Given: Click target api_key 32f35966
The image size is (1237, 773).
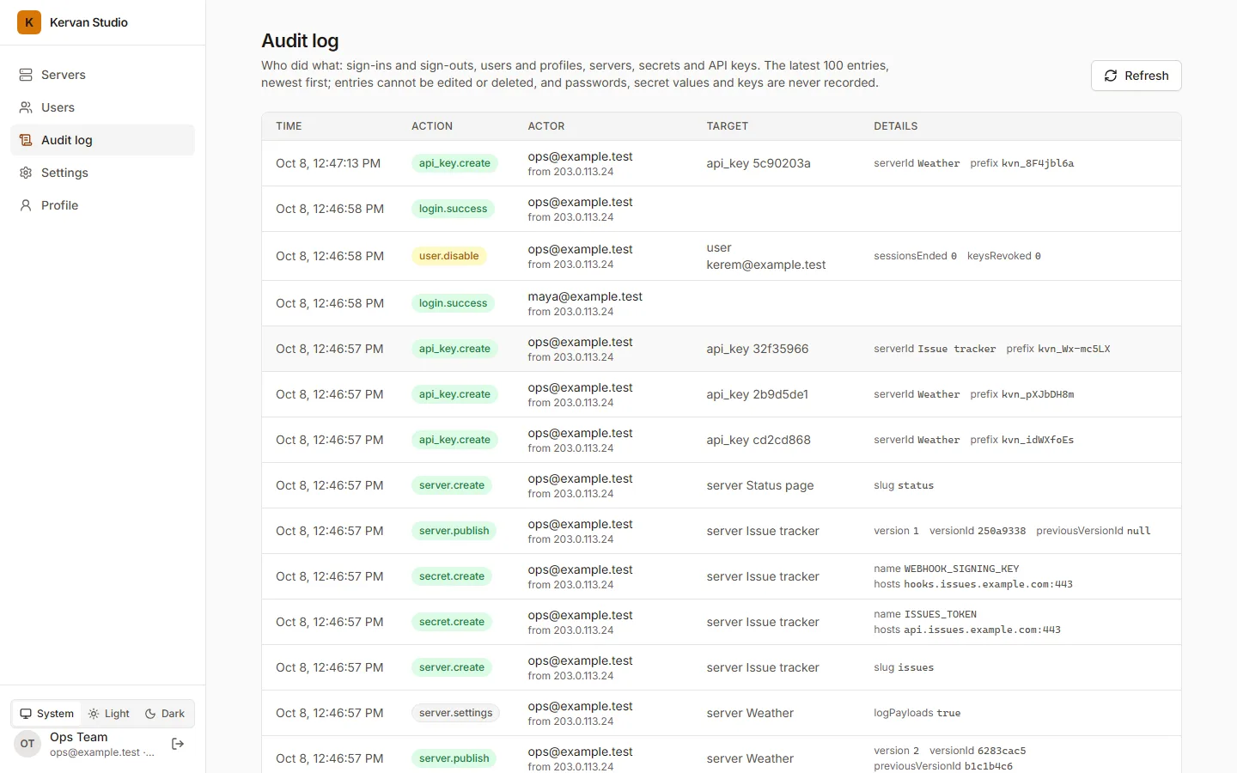Looking at the screenshot, I should pyautogui.click(x=757, y=349).
